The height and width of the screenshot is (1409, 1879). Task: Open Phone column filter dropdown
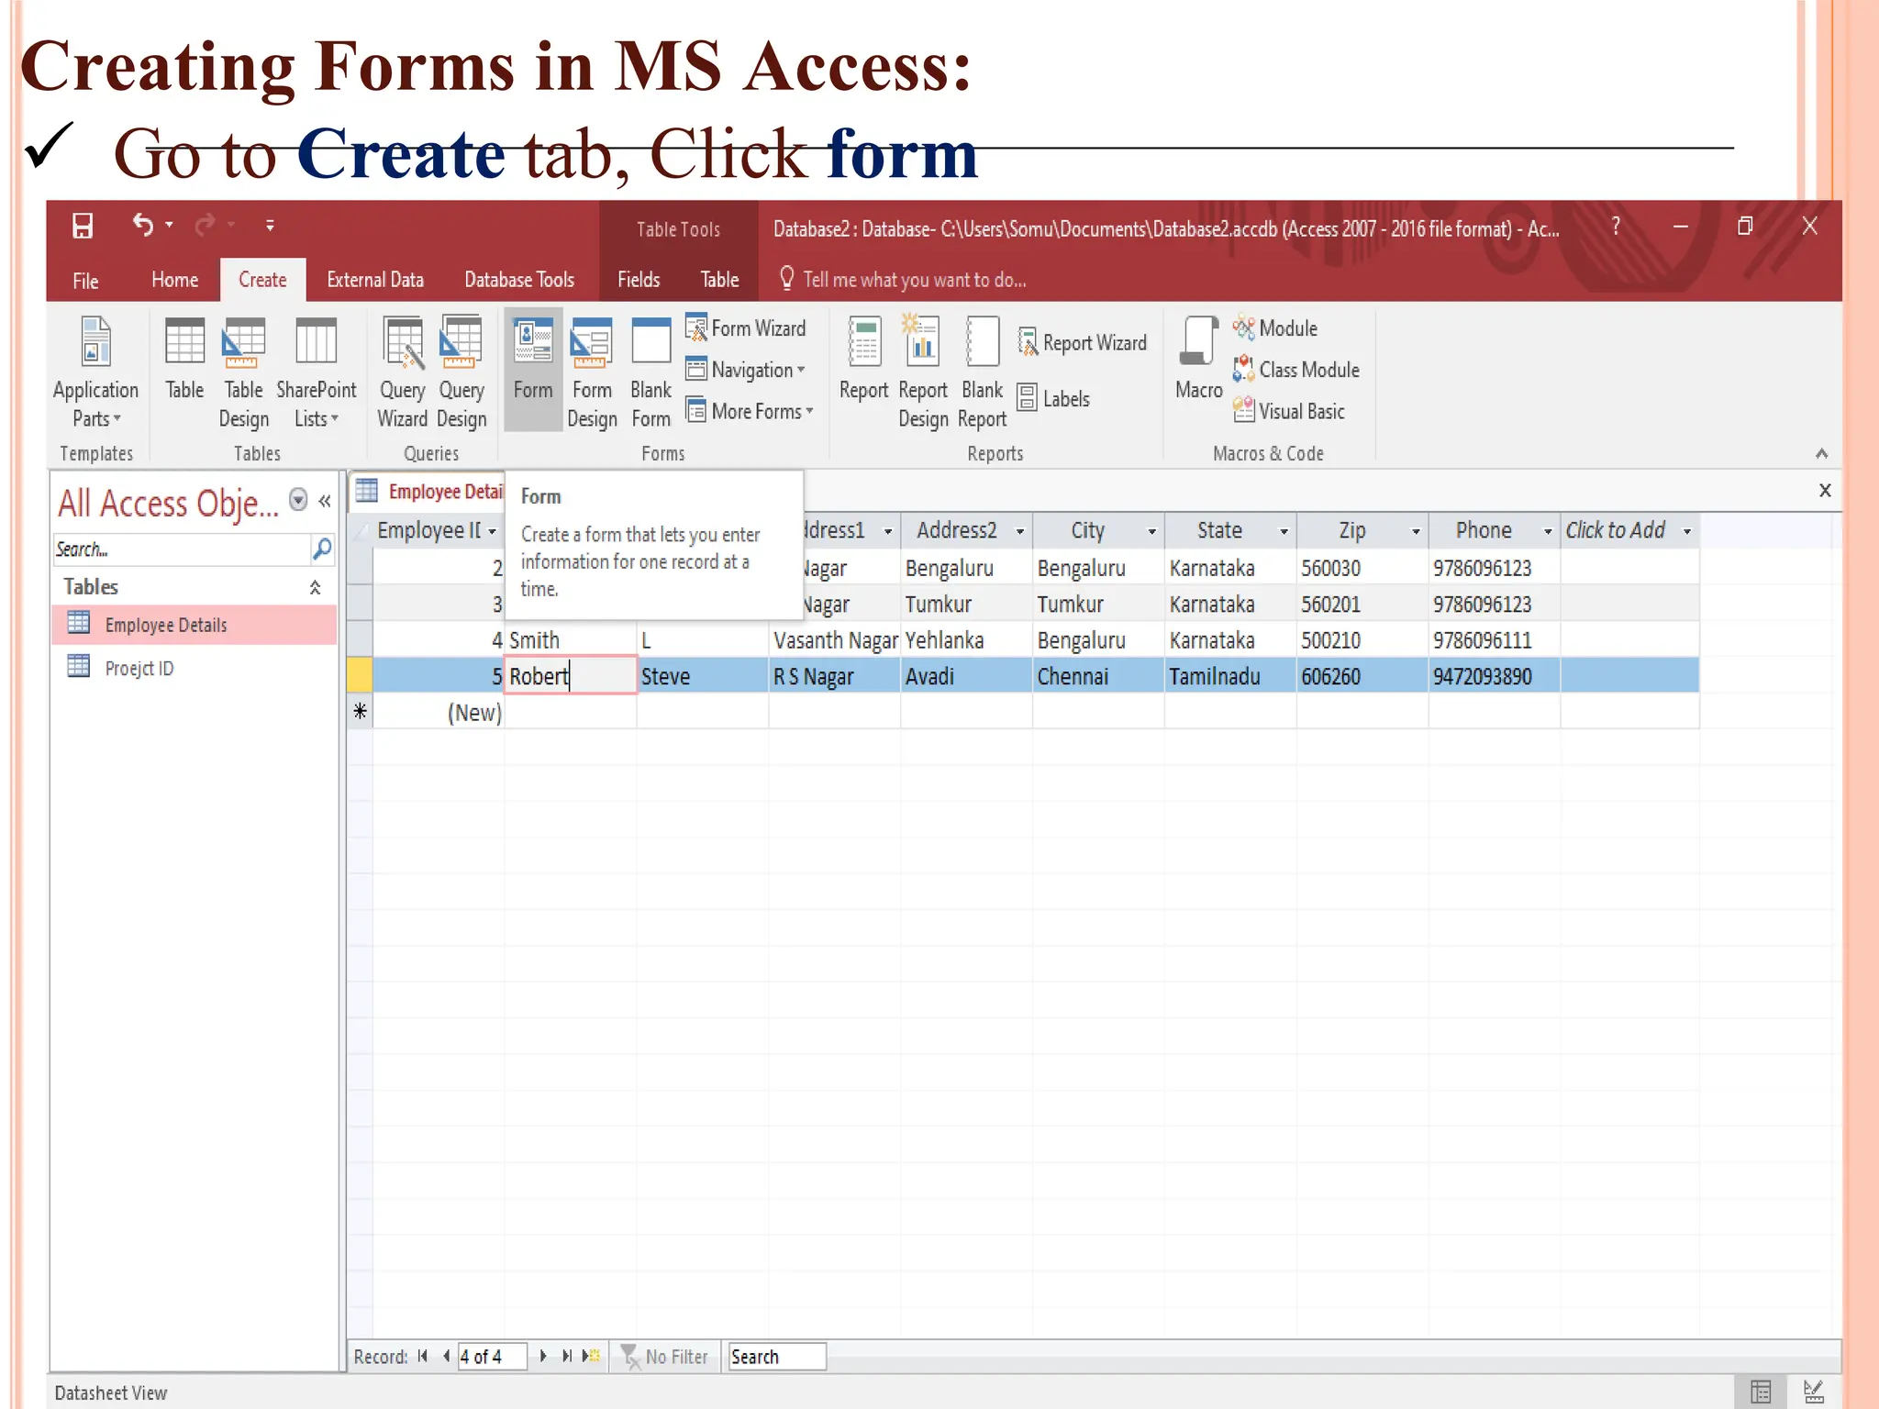click(1548, 531)
